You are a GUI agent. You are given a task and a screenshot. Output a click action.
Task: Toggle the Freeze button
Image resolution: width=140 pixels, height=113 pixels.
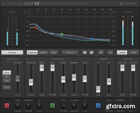coord(54,52)
